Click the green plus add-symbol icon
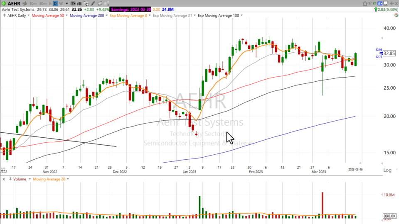399x224 pixels. coord(4,4)
